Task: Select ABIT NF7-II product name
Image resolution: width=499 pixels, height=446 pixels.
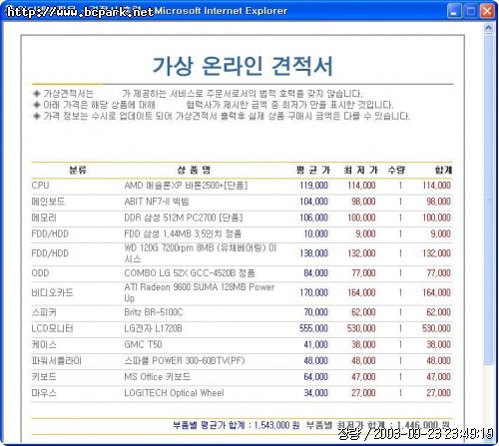Action: (157, 202)
